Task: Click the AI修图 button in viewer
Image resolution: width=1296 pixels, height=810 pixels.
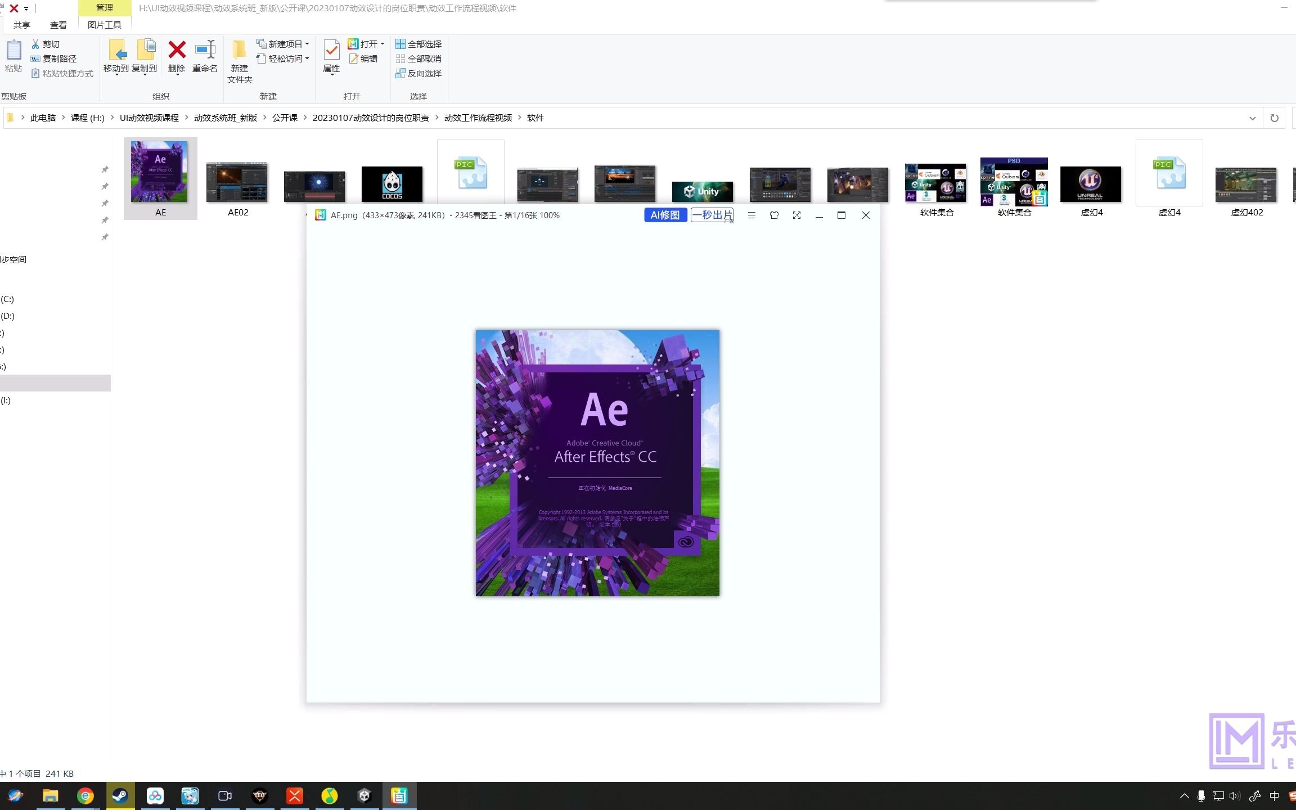Action: click(x=665, y=215)
